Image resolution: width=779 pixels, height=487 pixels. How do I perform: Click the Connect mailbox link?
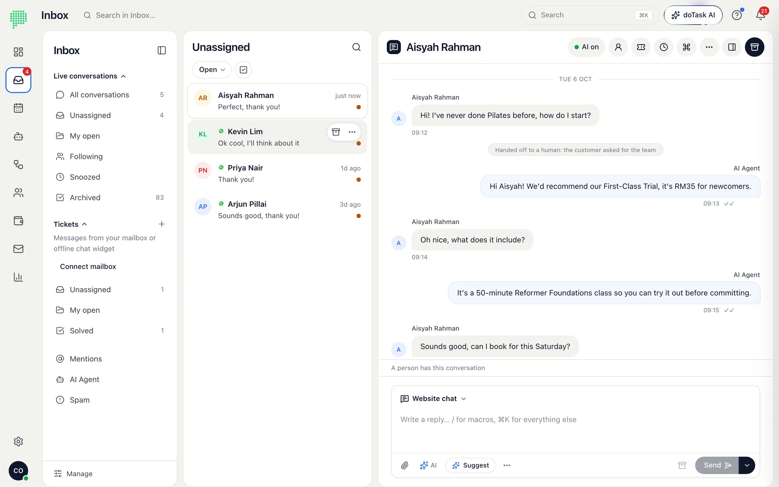[x=88, y=266]
